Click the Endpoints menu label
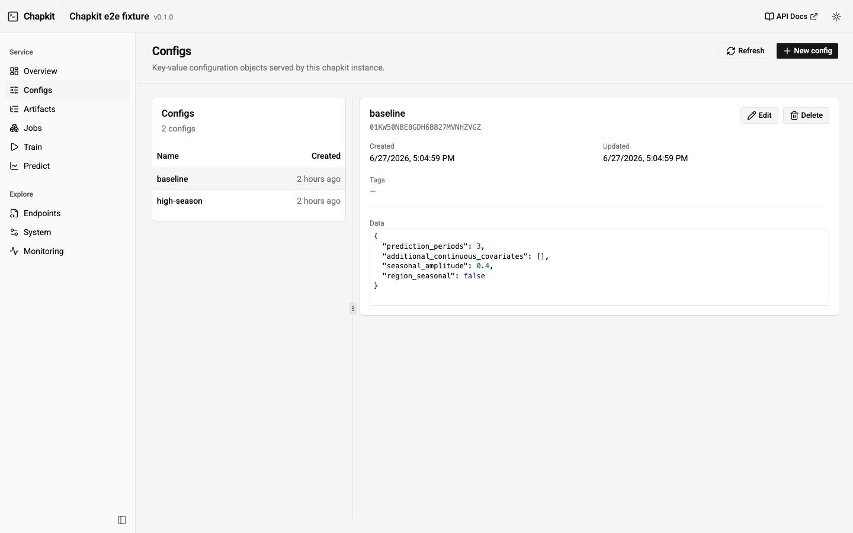853x533 pixels. 42,213
